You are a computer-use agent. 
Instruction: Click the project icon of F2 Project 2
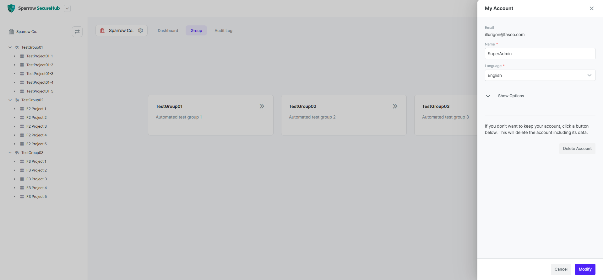tap(22, 118)
